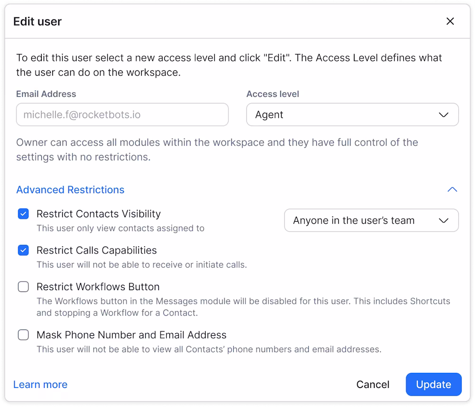Click the chevron in the user's team dropdown
Viewport: 475px width, 407px height.
(x=444, y=221)
